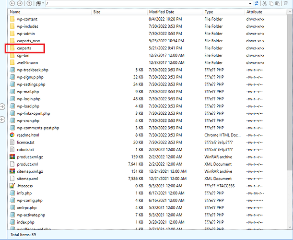Select wp-activate.php file name

point(31,215)
